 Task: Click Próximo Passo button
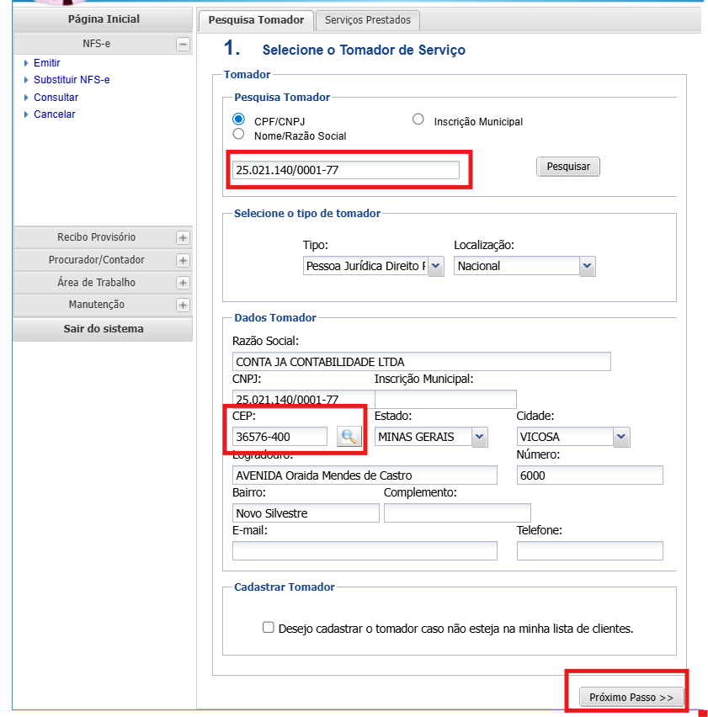(631, 698)
